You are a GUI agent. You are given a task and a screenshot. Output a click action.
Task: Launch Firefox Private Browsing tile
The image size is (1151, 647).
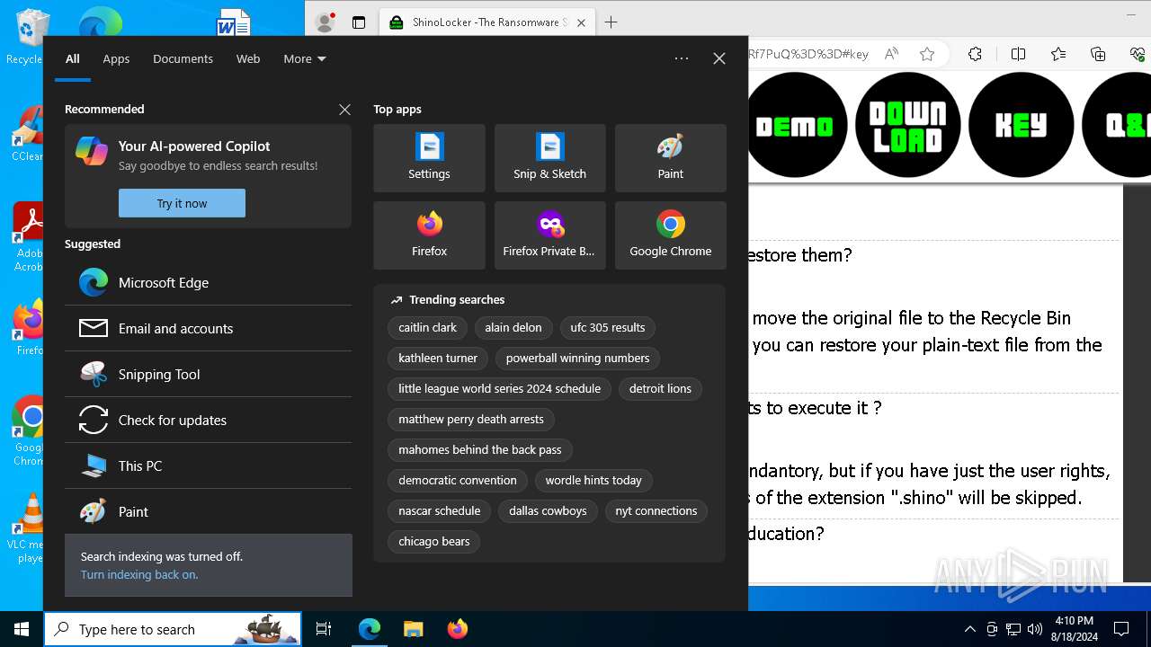(549, 235)
